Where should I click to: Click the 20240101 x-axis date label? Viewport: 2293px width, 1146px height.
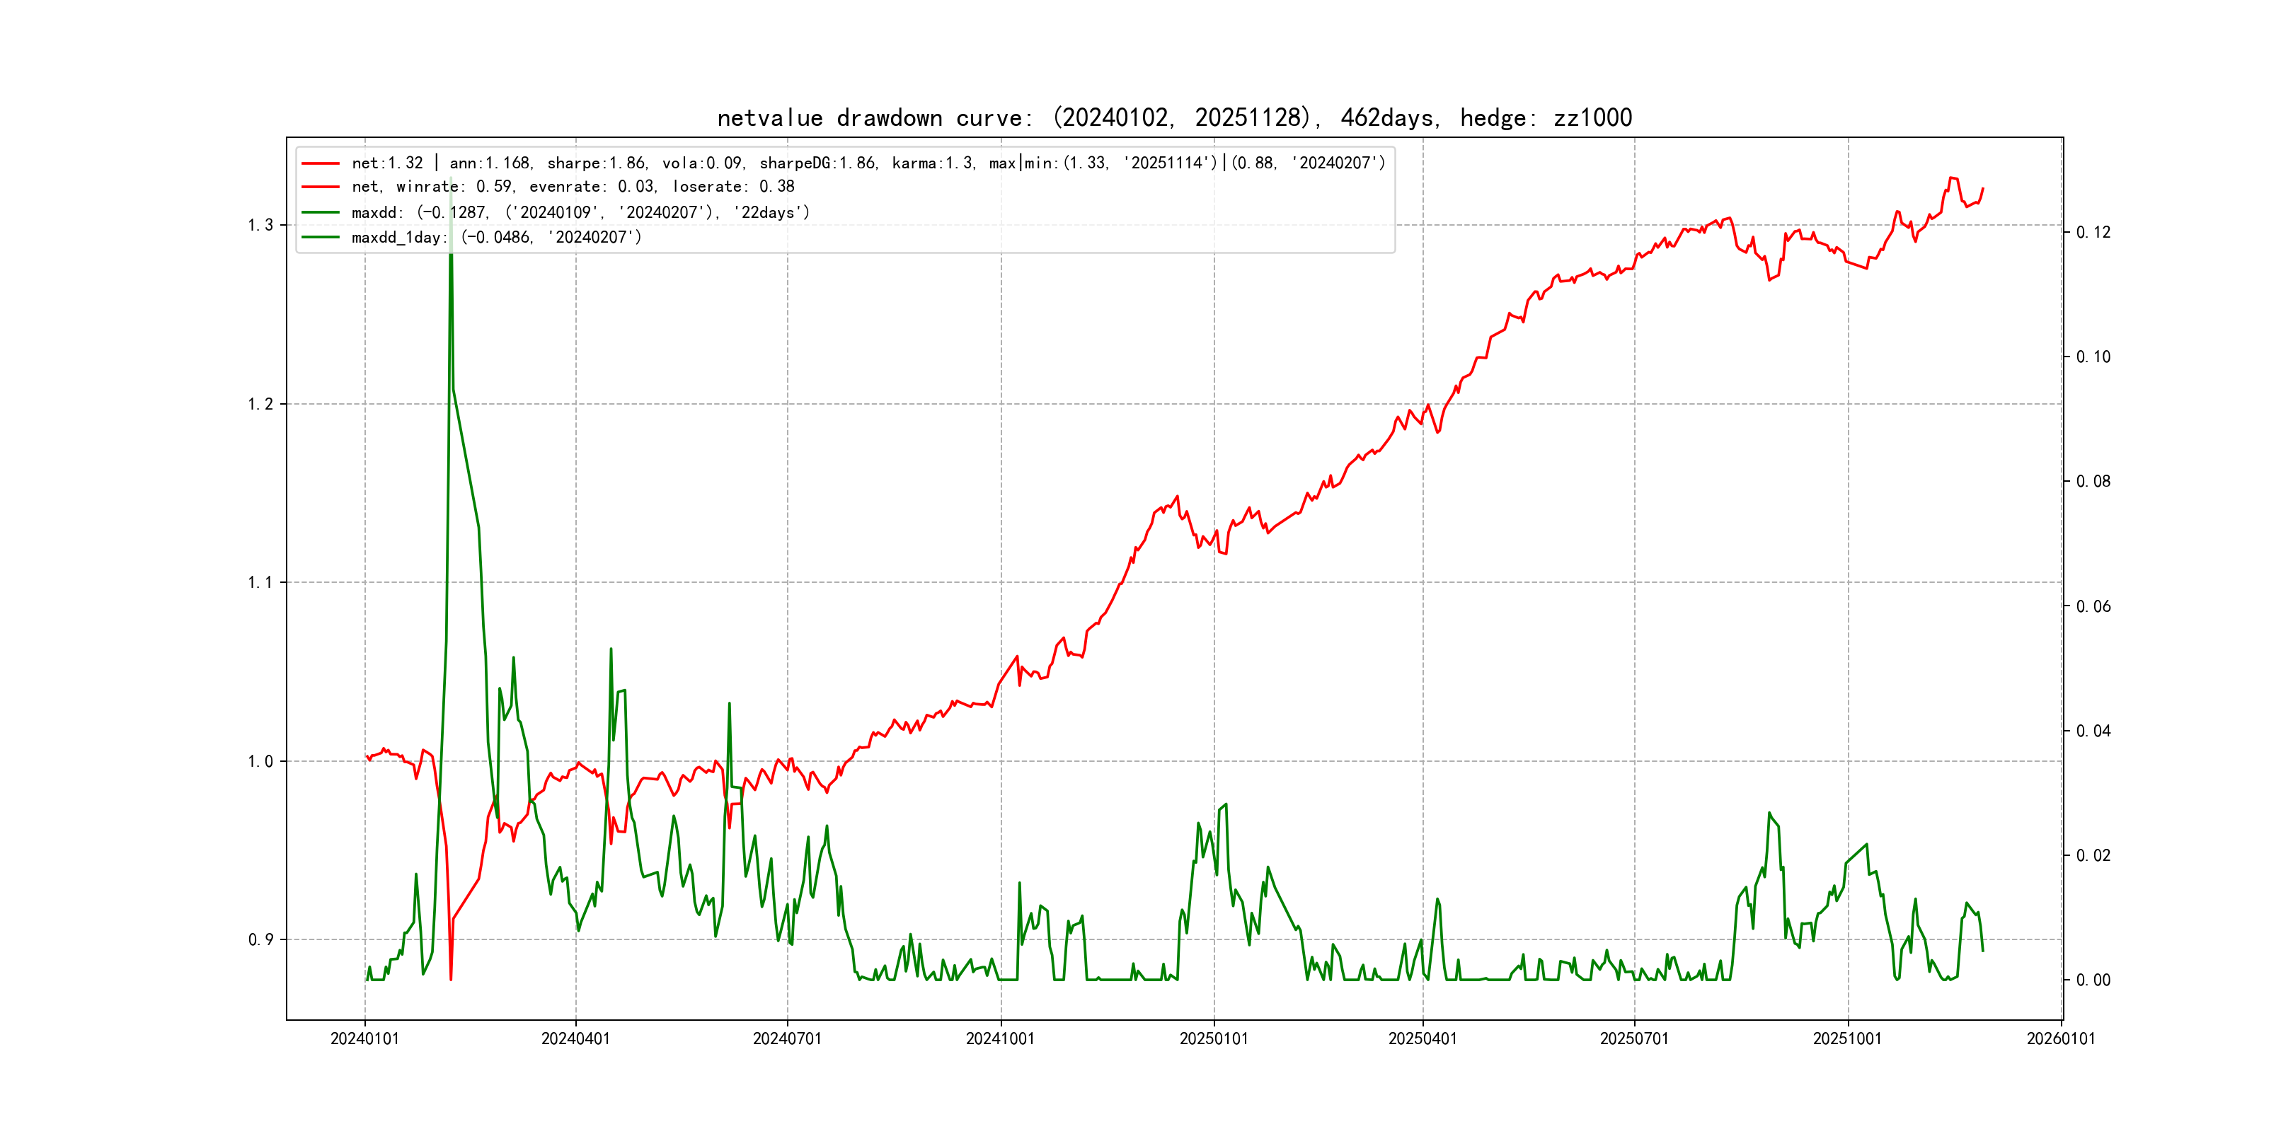click(x=365, y=1039)
